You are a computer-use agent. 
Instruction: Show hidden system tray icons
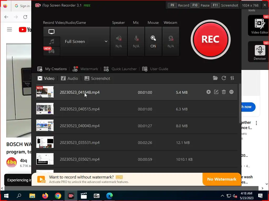point(222,196)
